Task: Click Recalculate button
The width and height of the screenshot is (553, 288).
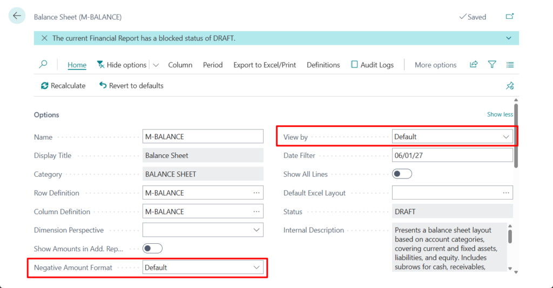Action: pyautogui.click(x=63, y=86)
